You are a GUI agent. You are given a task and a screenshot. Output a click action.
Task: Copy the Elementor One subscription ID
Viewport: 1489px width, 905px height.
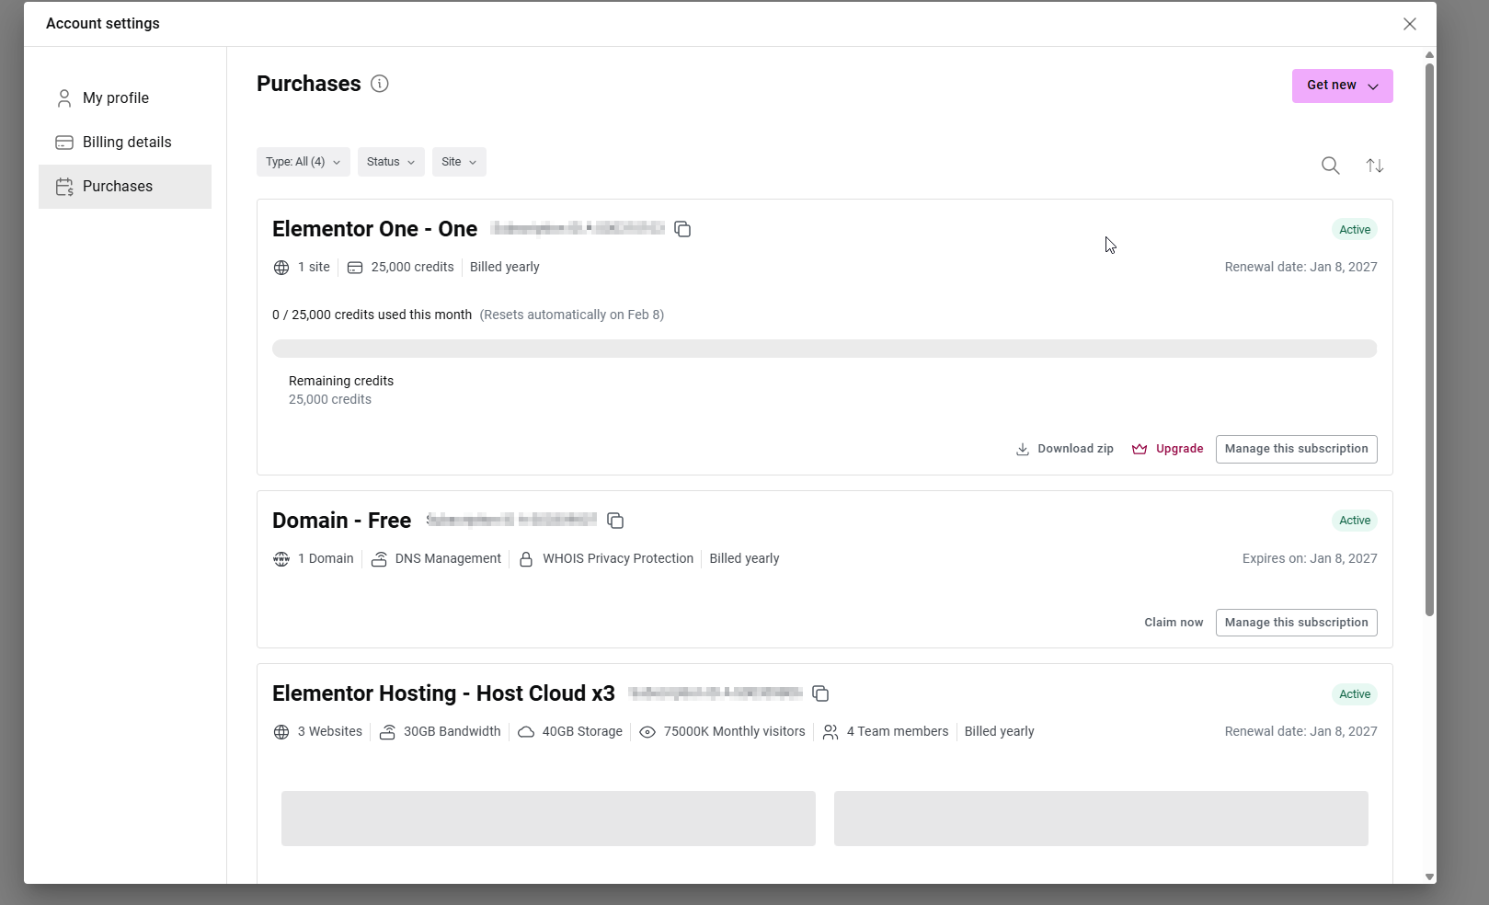click(x=682, y=229)
